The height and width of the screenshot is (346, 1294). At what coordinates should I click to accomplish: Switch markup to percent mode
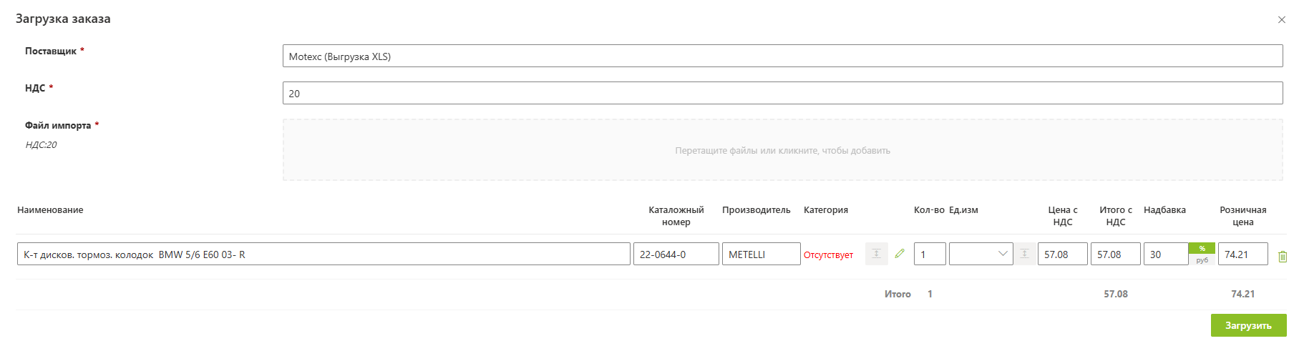point(1202,248)
